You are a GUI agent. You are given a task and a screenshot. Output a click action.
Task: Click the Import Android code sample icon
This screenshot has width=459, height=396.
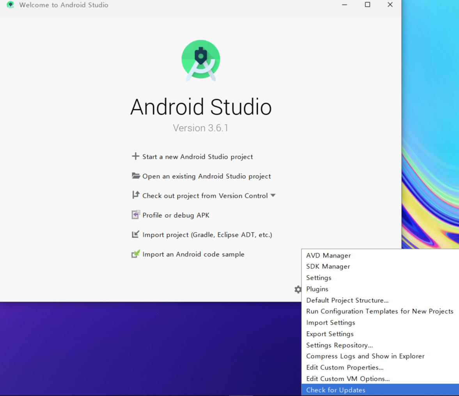tap(136, 254)
